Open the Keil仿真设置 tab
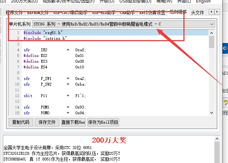 click(x=152, y=13)
